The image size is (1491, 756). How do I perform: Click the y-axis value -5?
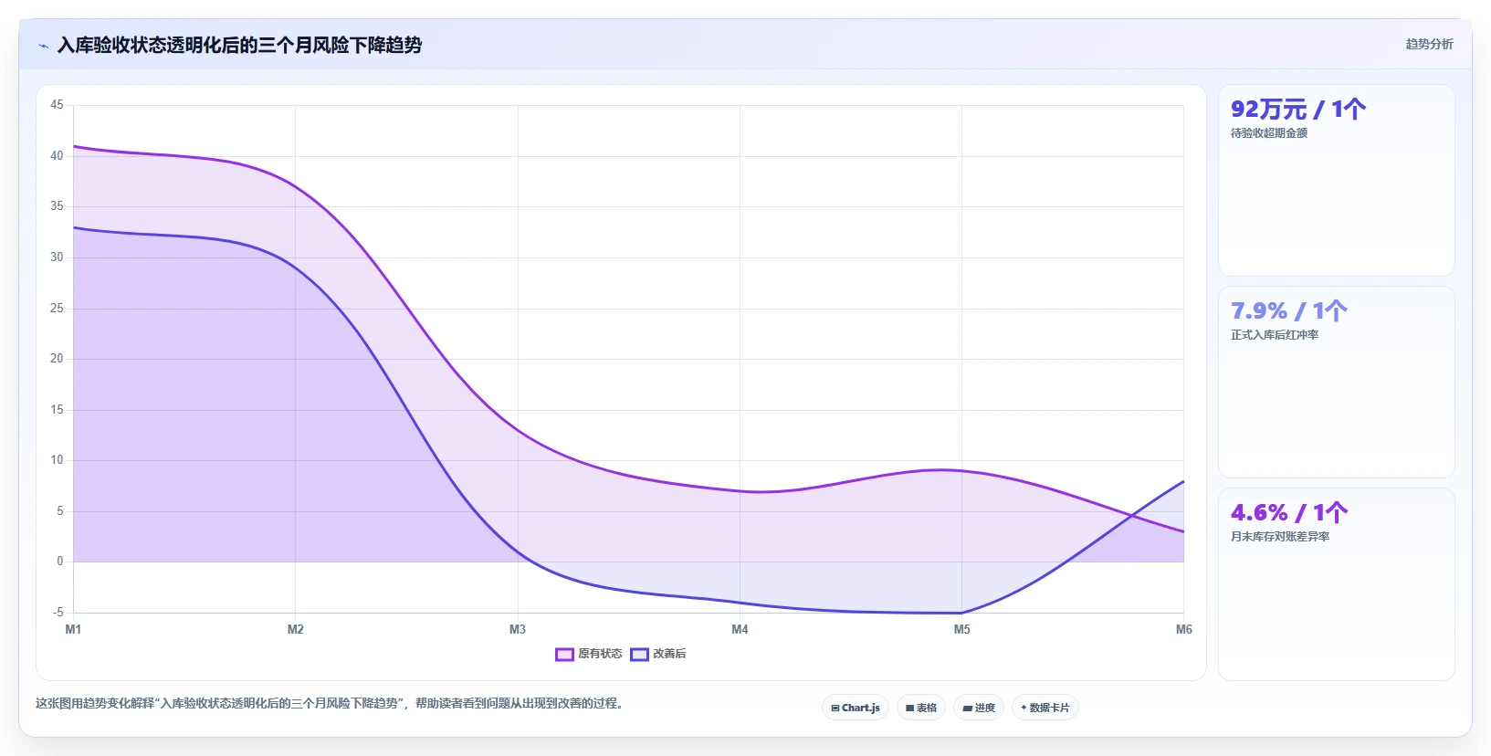pyautogui.click(x=58, y=612)
